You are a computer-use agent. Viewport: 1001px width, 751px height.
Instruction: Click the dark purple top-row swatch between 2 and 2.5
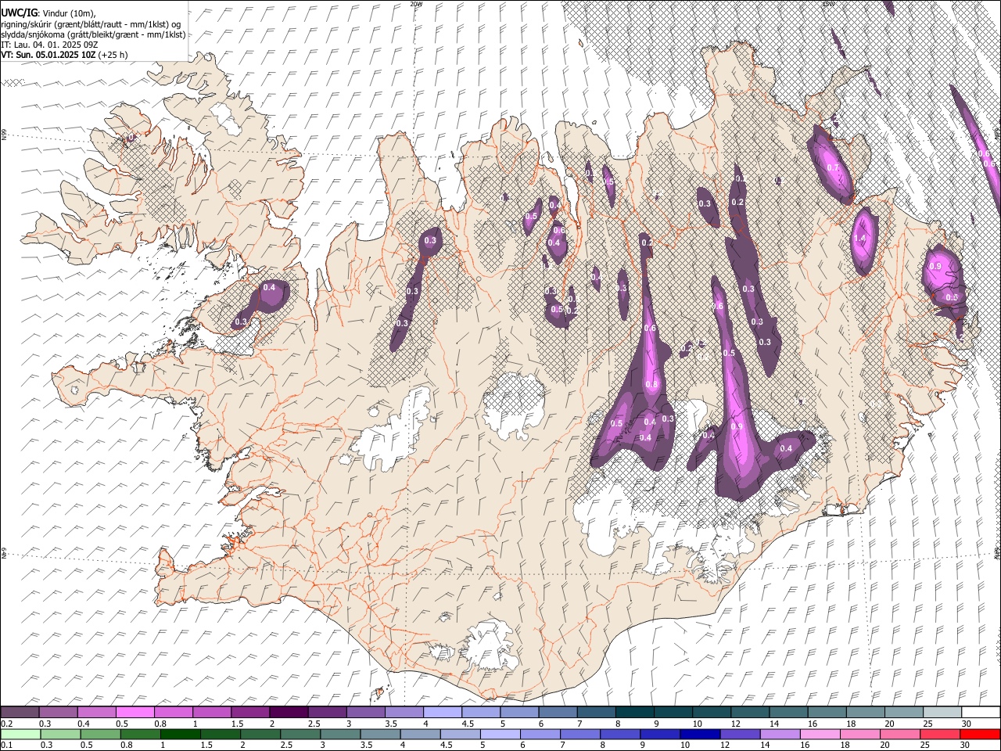289,712
